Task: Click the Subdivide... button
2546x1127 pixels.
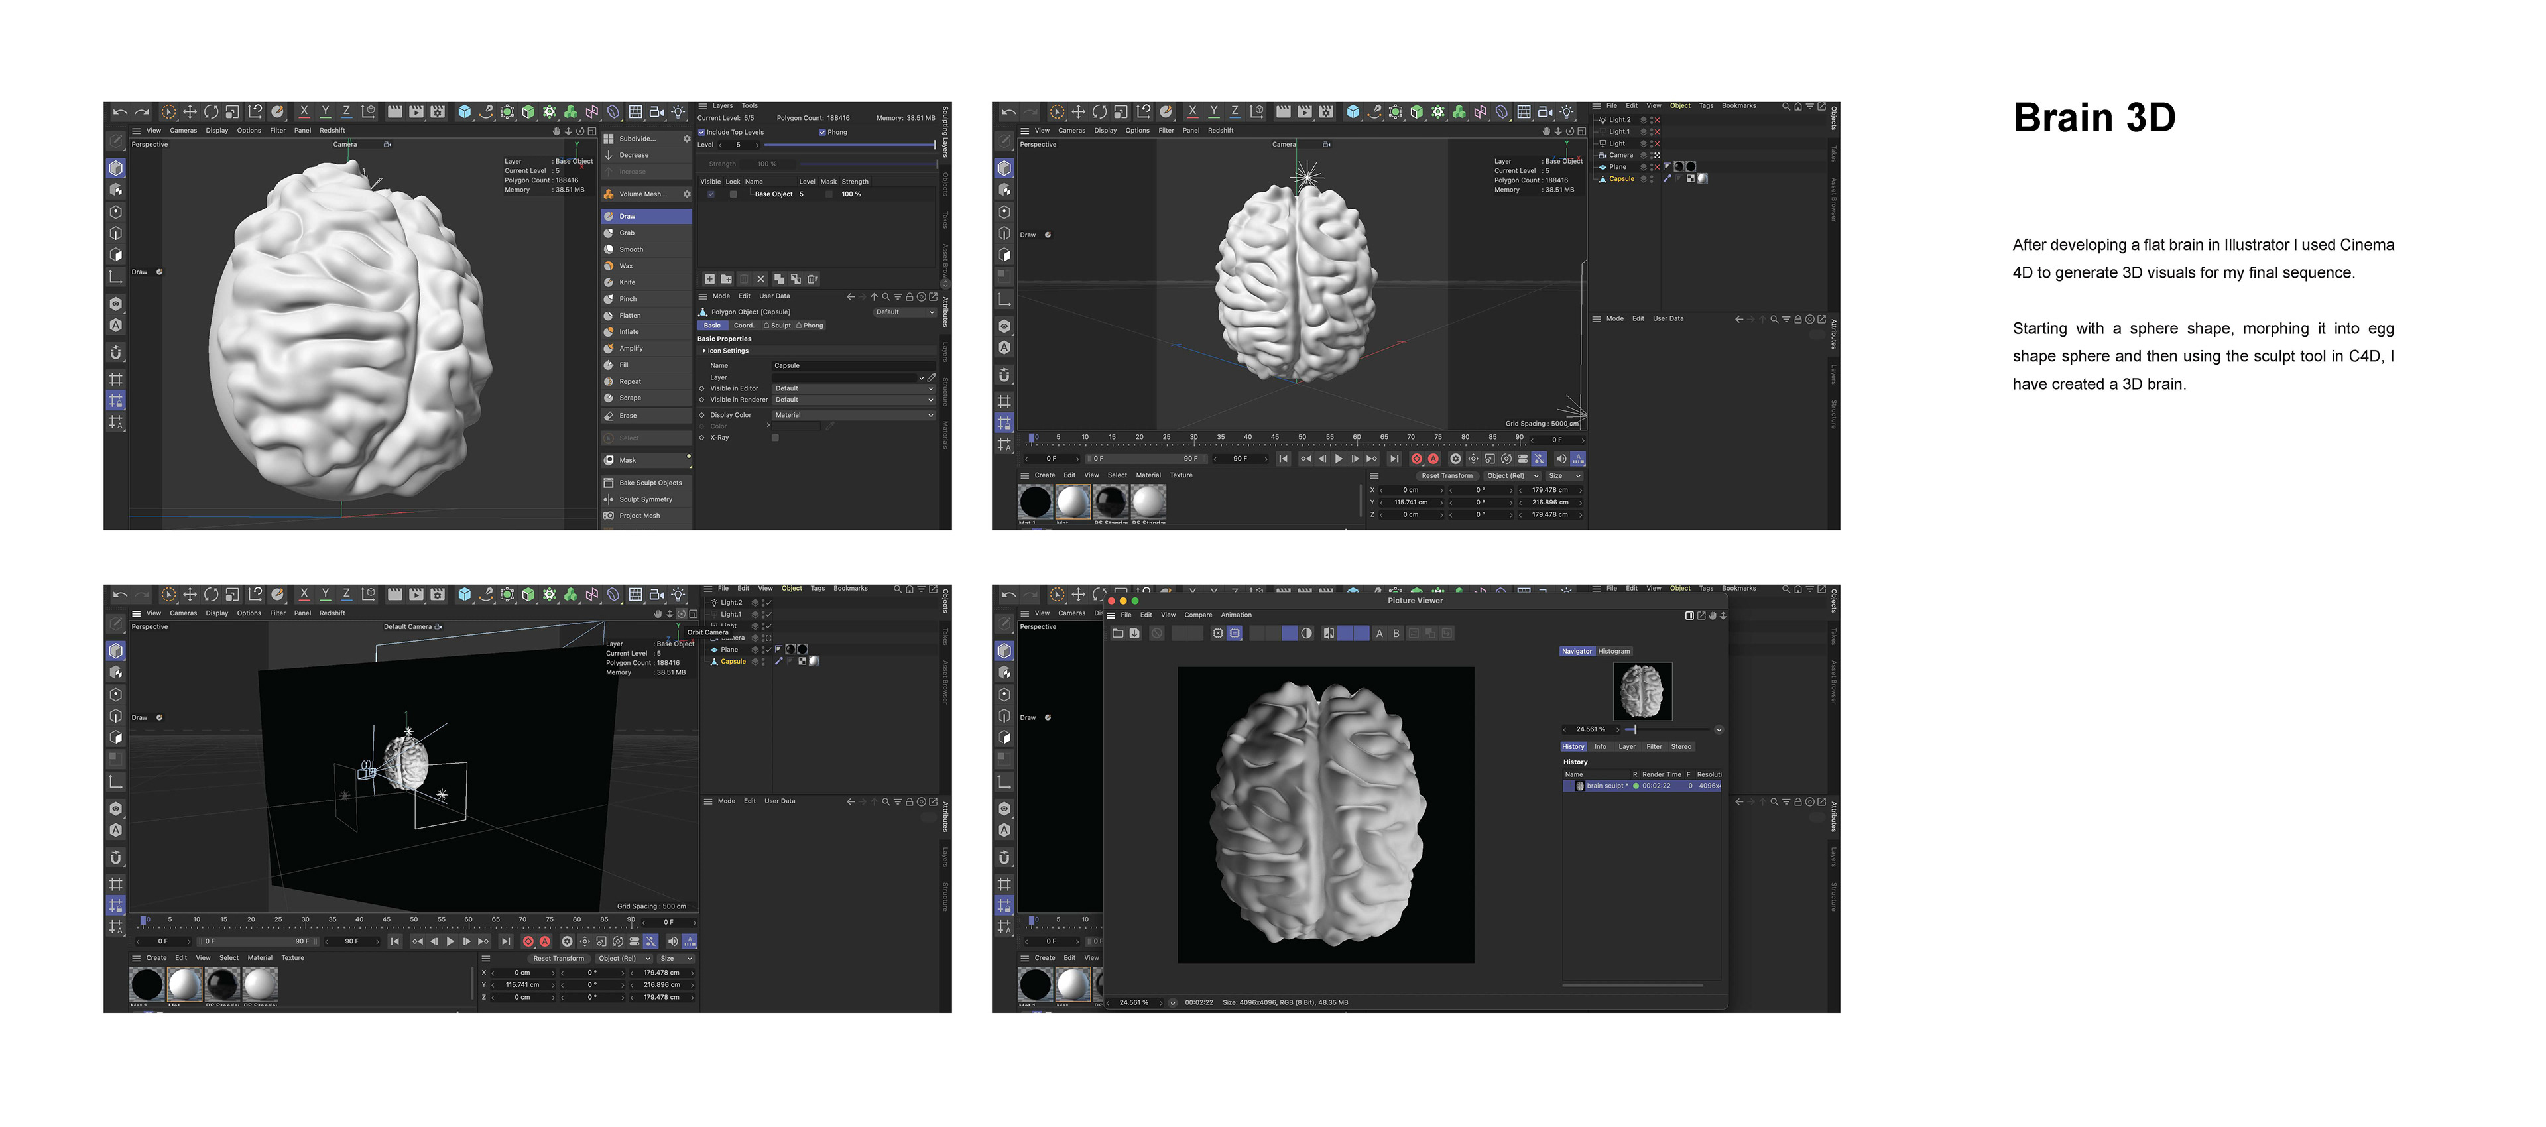Action: click(637, 139)
